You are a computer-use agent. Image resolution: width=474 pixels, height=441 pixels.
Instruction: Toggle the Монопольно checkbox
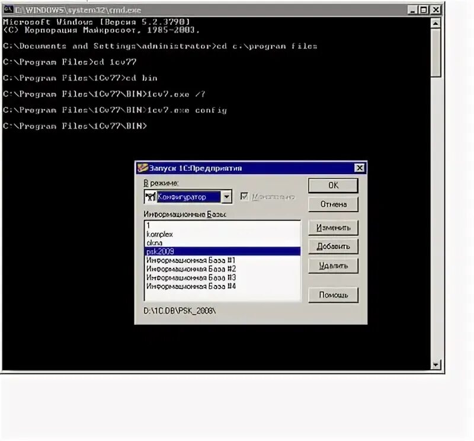point(244,197)
